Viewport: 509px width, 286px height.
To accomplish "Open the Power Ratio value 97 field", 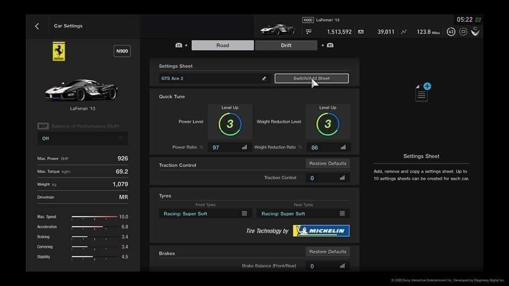I will coord(230,148).
